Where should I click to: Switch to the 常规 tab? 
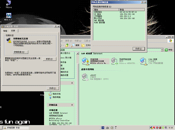point(5,31)
